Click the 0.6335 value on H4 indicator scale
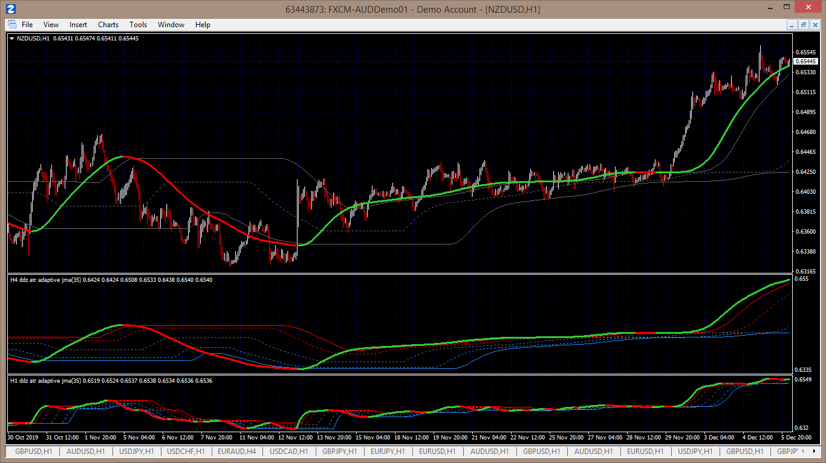This screenshot has height=463, width=826. pos(804,370)
